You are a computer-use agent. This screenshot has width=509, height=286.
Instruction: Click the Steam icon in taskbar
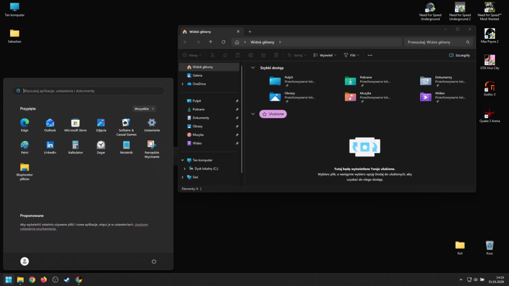pyautogui.click(x=67, y=280)
